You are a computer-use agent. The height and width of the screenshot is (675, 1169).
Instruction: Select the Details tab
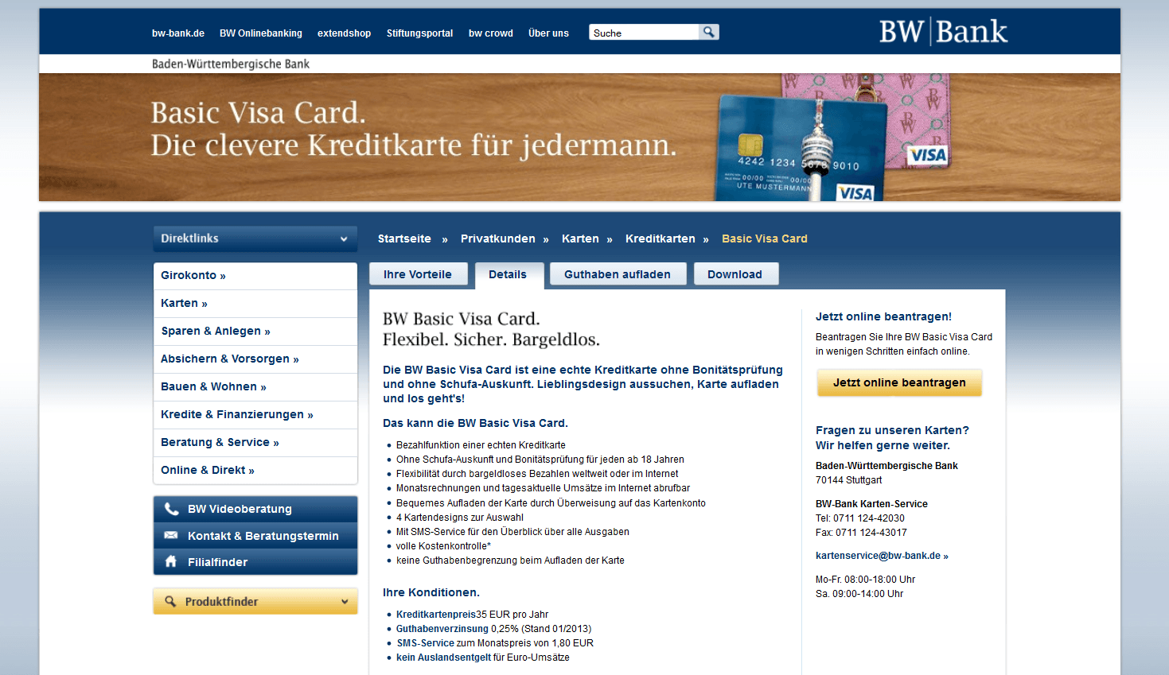click(x=509, y=275)
